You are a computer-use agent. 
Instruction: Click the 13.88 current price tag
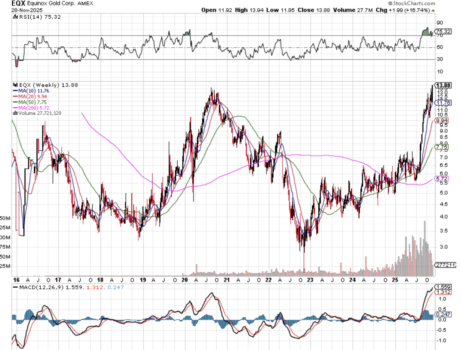(x=443, y=85)
